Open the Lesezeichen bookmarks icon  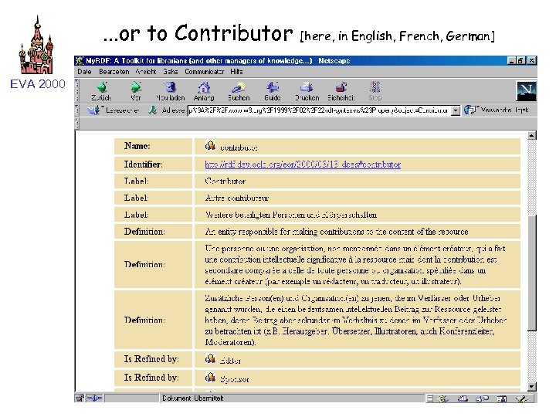[93, 110]
